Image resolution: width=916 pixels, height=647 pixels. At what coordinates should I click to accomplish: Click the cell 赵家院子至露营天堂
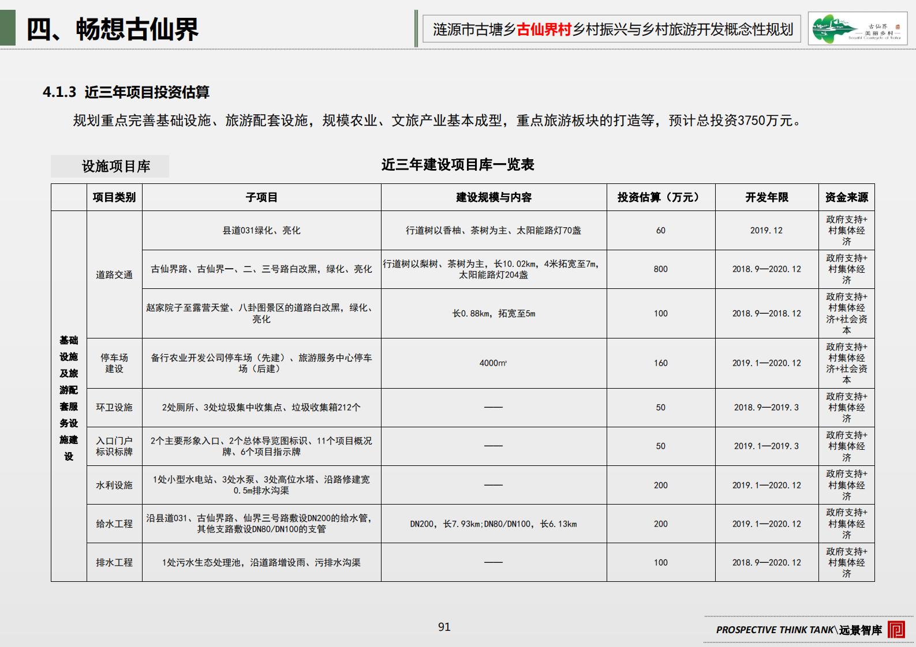pyautogui.click(x=261, y=313)
